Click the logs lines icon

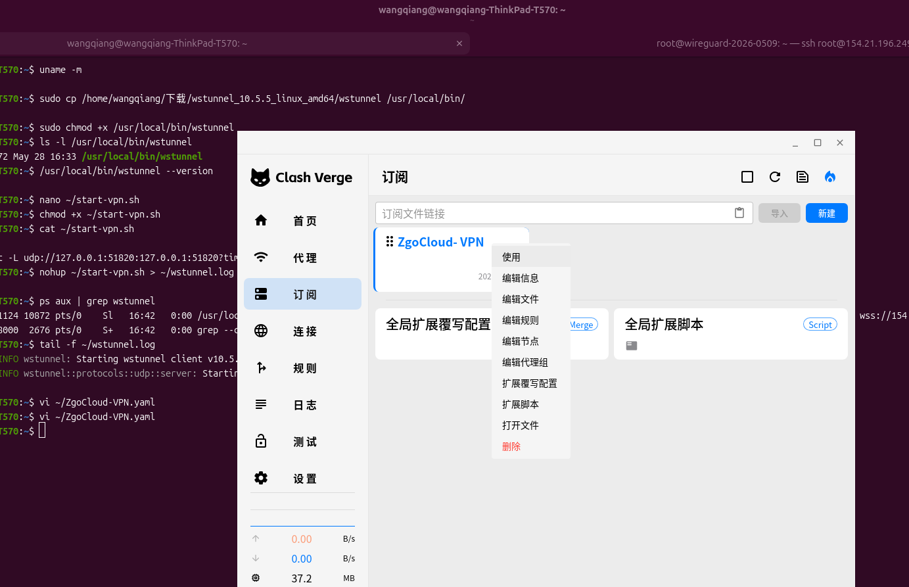(261, 404)
